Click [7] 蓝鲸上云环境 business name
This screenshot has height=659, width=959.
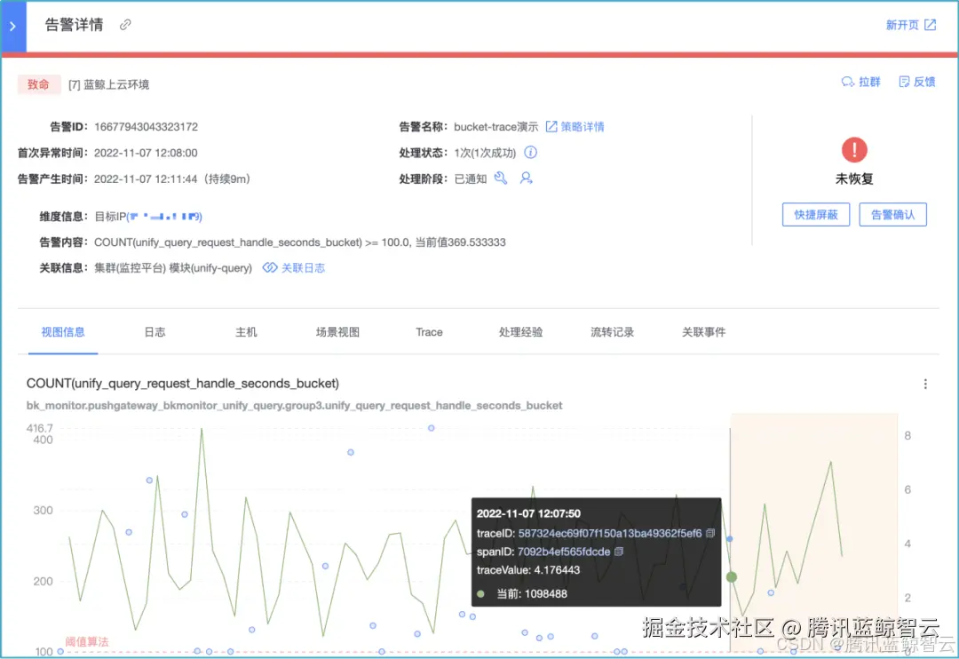(x=109, y=84)
